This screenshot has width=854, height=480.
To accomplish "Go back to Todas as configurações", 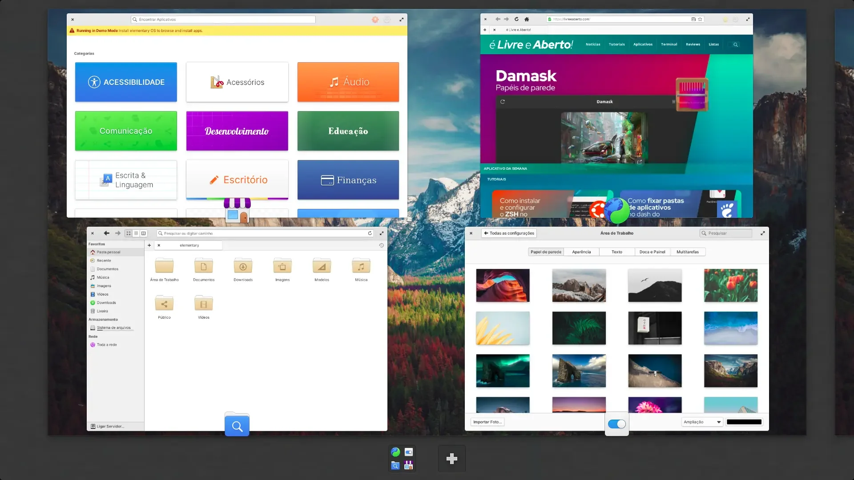I will tap(509, 233).
